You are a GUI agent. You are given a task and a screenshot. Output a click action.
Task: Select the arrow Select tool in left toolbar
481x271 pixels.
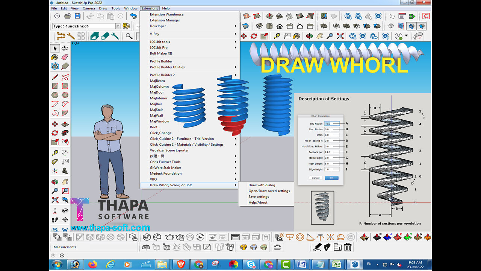(x=55, y=48)
